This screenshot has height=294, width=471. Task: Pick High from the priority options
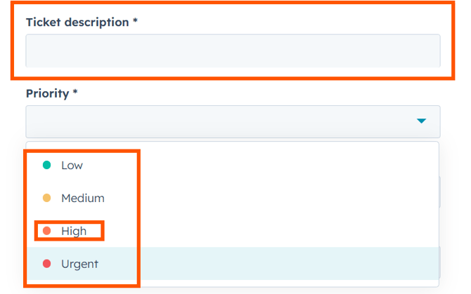point(74,231)
